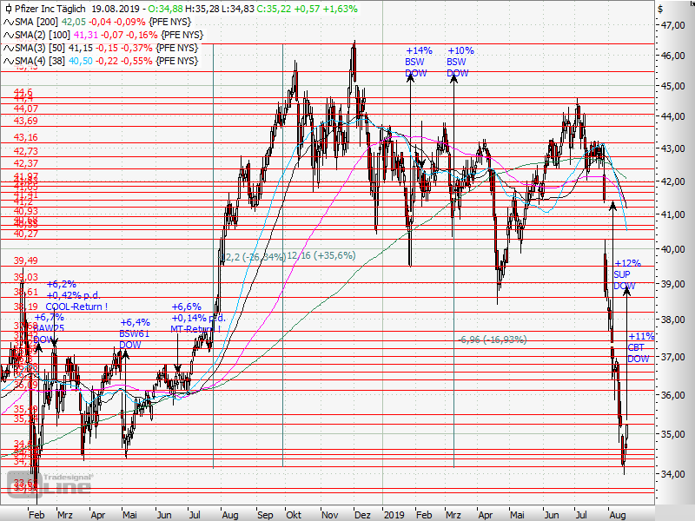Select the +6,4% BSW61 DOW annotation
The height and width of the screenshot is (521, 695).
coord(135,333)
